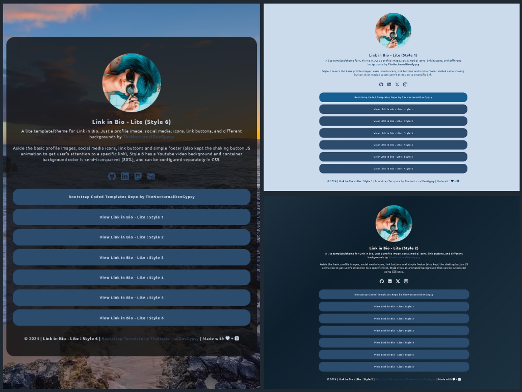Click View Link in Bio Style 2 button
The height and width of the screenshot is (392, 522).
131,237
